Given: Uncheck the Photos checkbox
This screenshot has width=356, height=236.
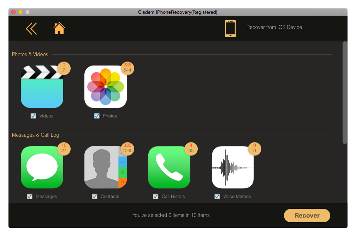Looking at the screenshot, I should pos(97,116).
